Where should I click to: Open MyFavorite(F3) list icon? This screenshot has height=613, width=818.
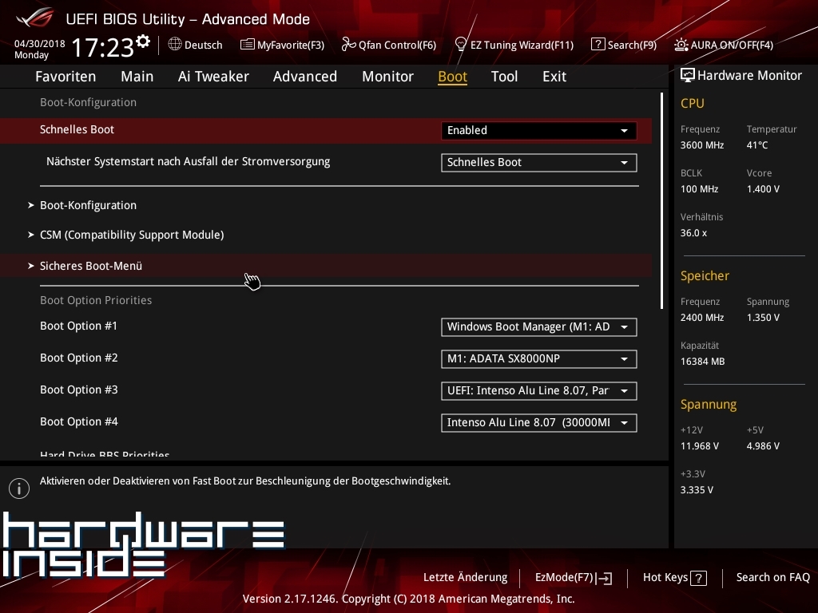(248, 45)
